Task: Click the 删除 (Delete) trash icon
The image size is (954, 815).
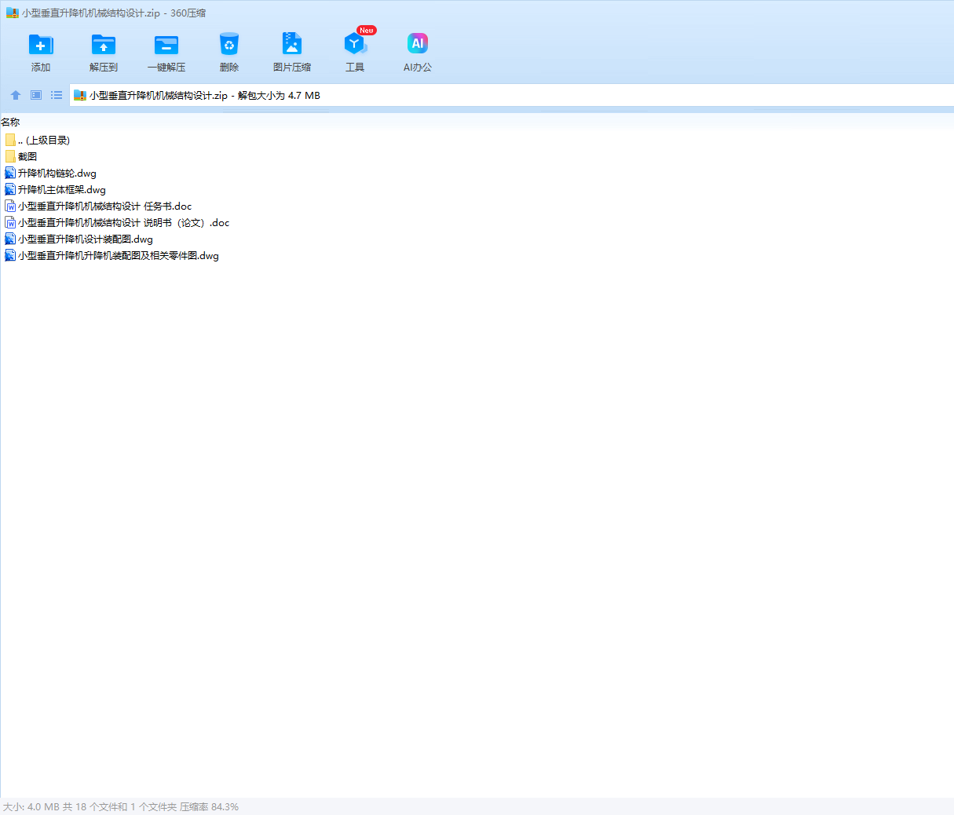Action: [229, 45]
